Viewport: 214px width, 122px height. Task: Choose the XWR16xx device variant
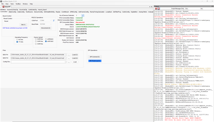coord(36,44)
